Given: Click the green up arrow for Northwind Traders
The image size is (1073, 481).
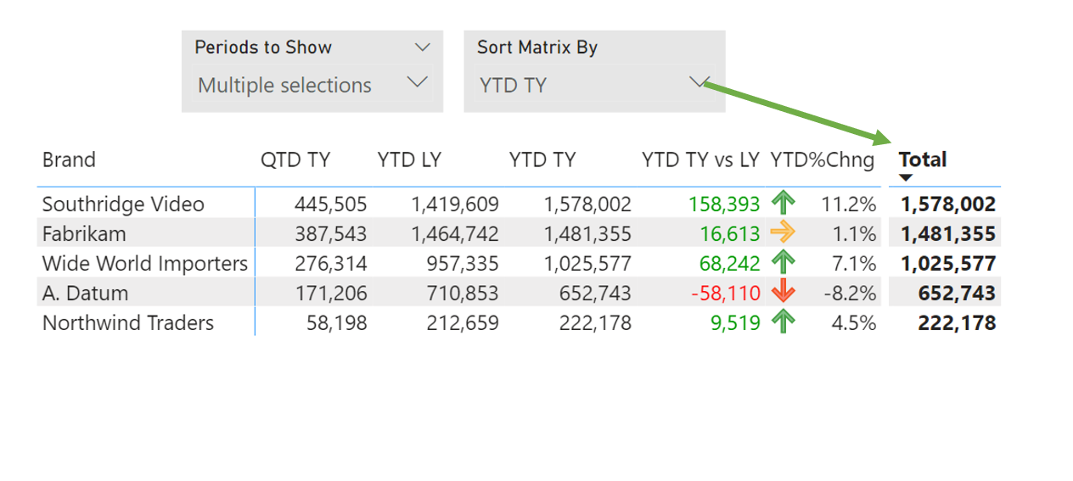Looking at the screenshot, I should (x=783, y=322).
